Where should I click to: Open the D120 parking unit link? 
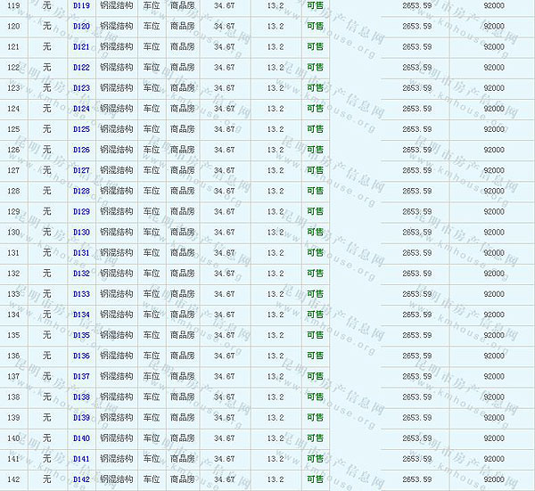point(81,26)
